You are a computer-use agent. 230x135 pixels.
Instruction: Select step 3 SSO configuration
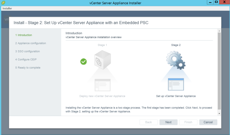click(27, 51)
